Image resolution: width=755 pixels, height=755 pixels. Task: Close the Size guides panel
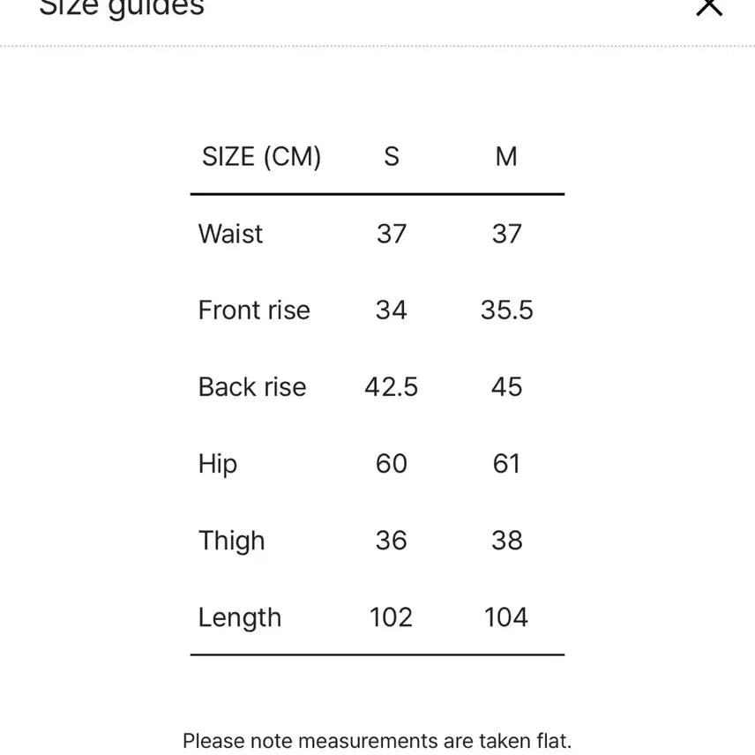click(x=709, y=7)
